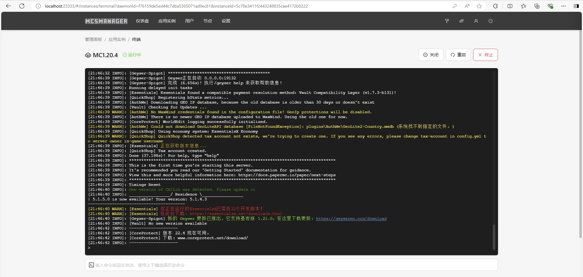
Task: Click the red 终止 kill button
Action: (x=485, y=55)
